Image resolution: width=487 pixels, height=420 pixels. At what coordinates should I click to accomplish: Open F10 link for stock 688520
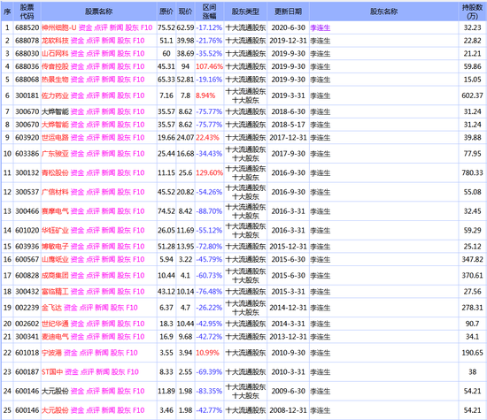tap(147, 27)
